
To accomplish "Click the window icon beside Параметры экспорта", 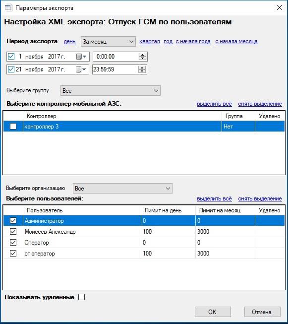I will tap(8, 8).
